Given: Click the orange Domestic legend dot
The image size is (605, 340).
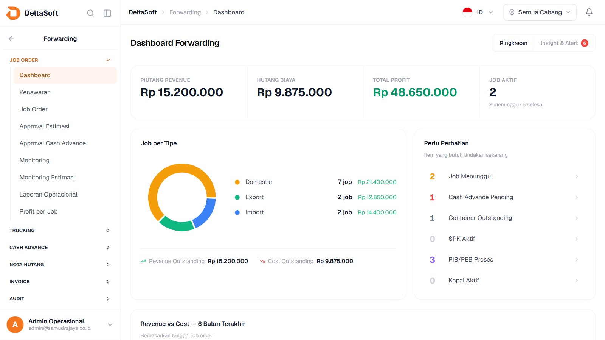Looking at the screenshot, I should click(237, 182).
